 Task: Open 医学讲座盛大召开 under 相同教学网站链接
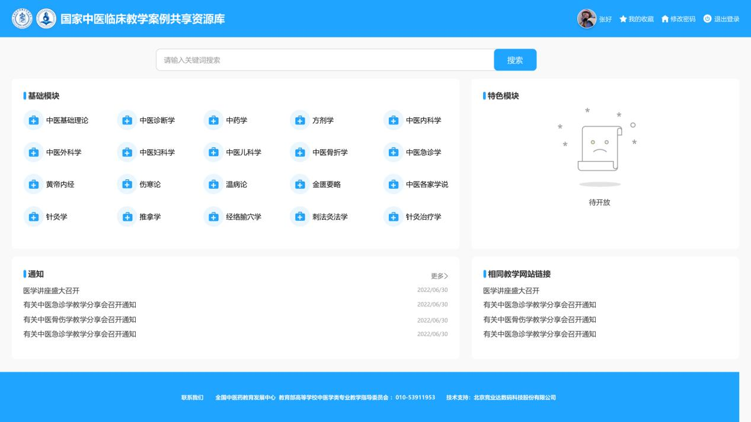click(x=511, y=291)
